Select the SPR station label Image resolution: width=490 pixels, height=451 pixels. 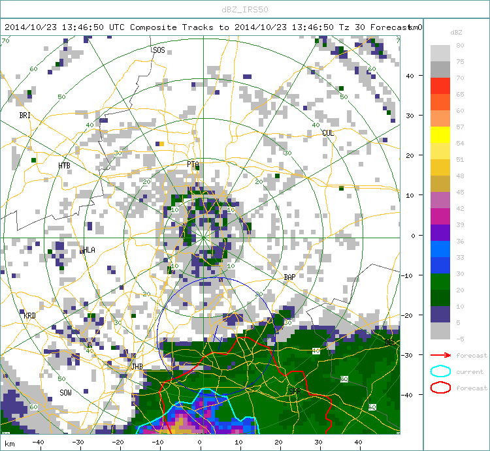tap(295, 392)
